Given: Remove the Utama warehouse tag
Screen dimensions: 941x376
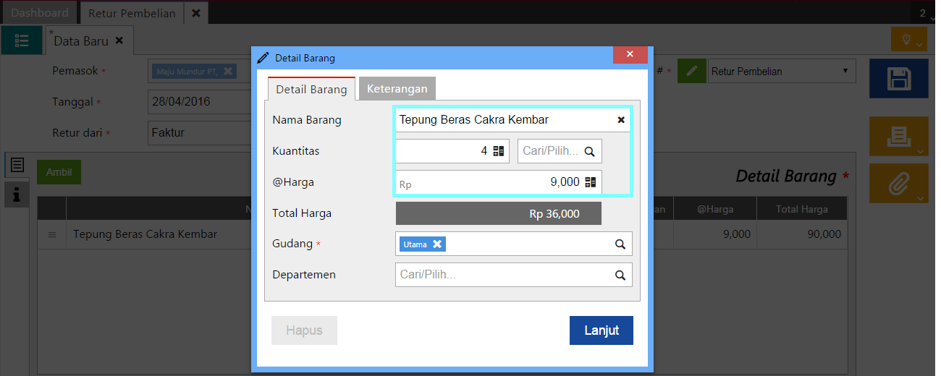Looking at the screenshot, I should click(x=437, y=244).
